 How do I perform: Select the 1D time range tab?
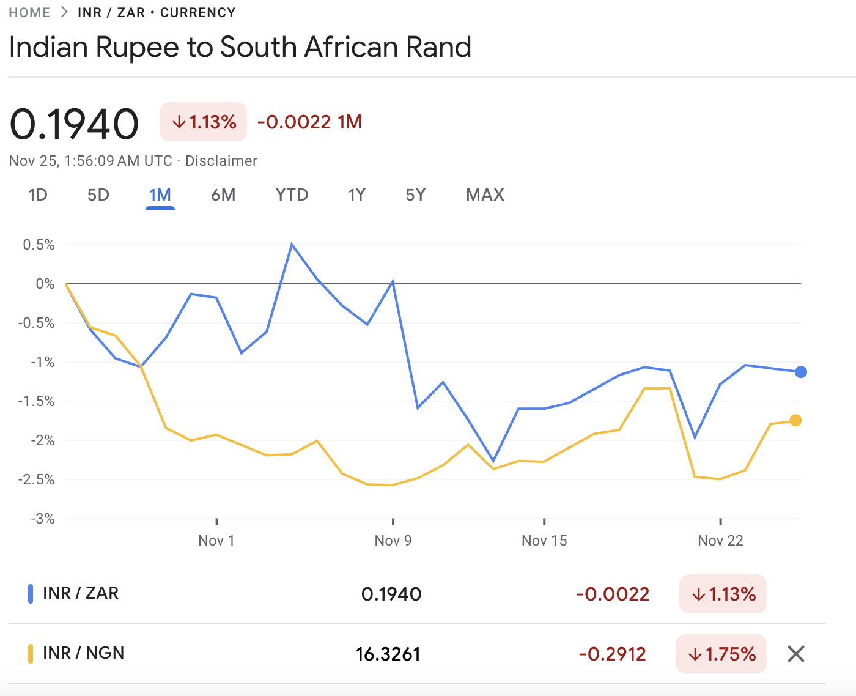click(38, 194)
